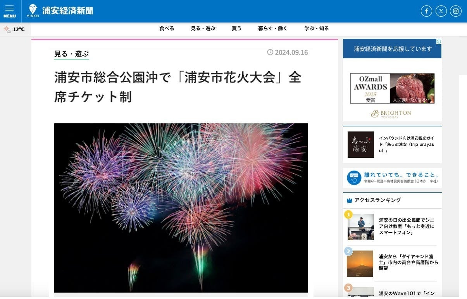The height and width of the screenshot is (299, 467).
Task: Open the Instagram social icon
Action: (456, 11)
